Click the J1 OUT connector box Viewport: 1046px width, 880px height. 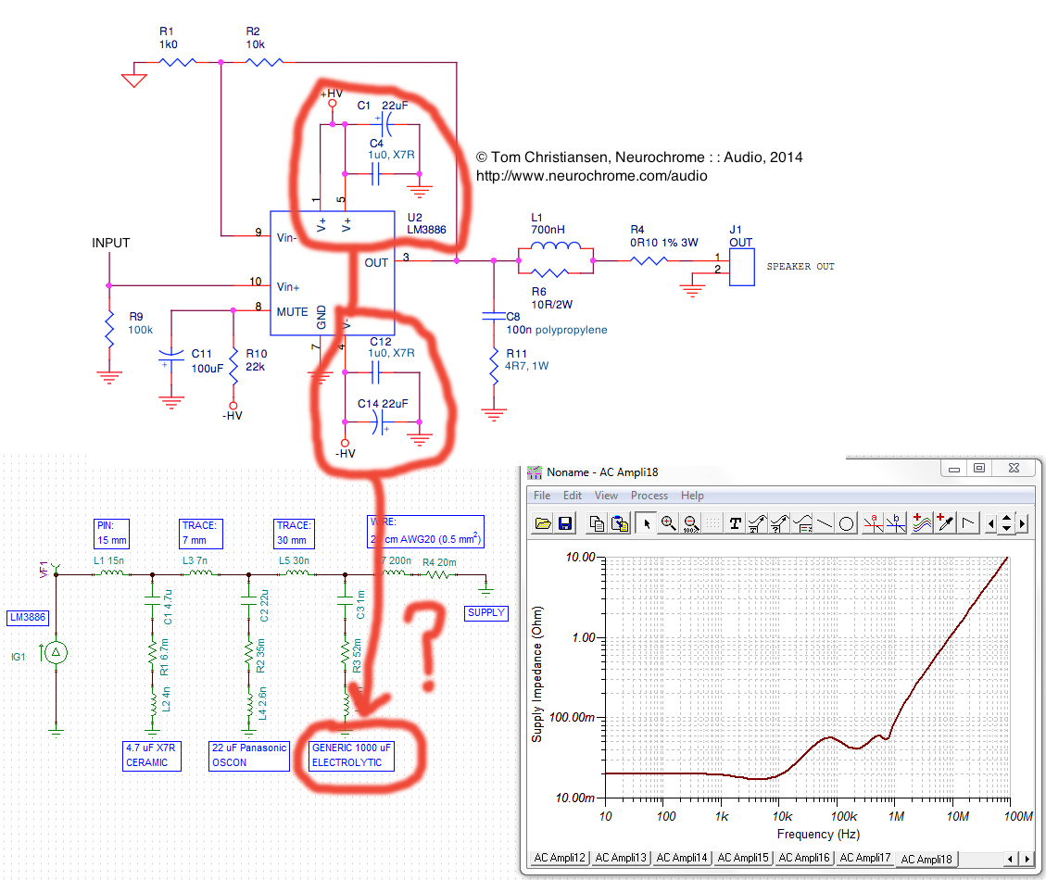click(x=741, y=267)
